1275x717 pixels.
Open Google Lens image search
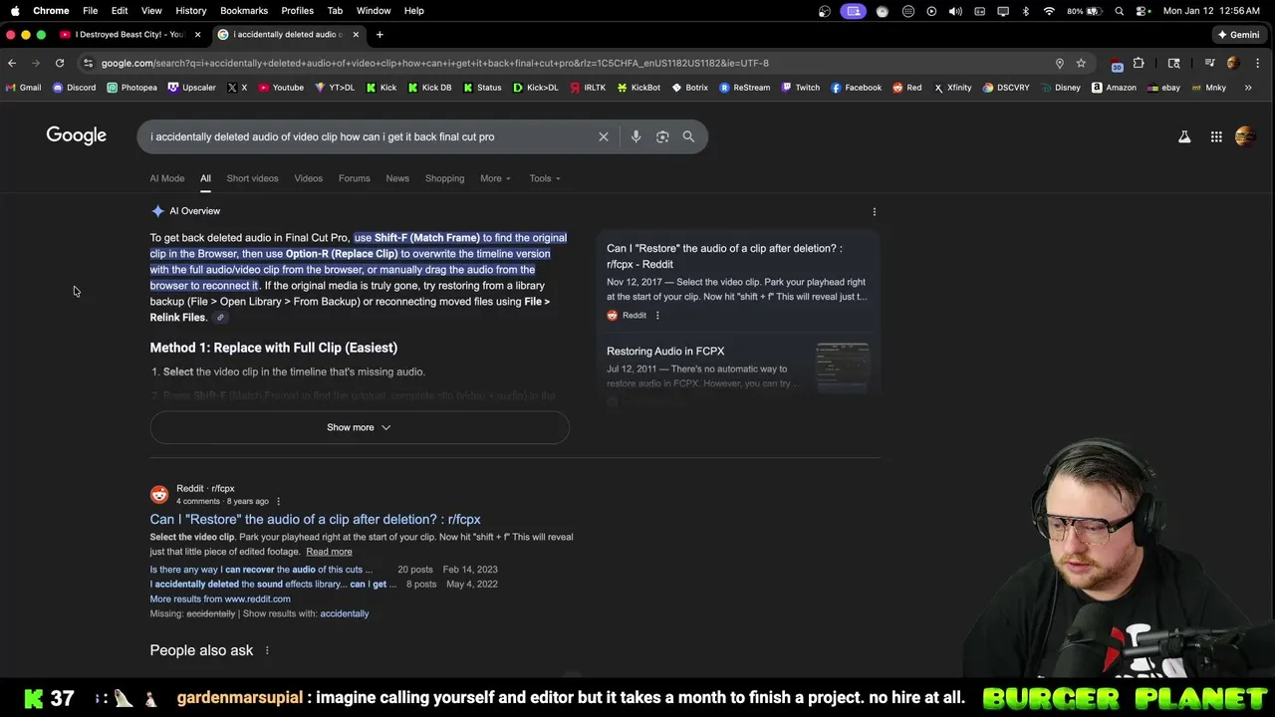(x=662, y=136)
